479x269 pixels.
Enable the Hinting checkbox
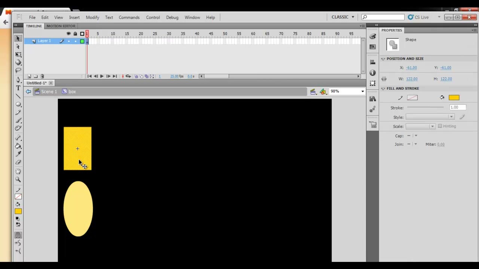pos(440,126)
